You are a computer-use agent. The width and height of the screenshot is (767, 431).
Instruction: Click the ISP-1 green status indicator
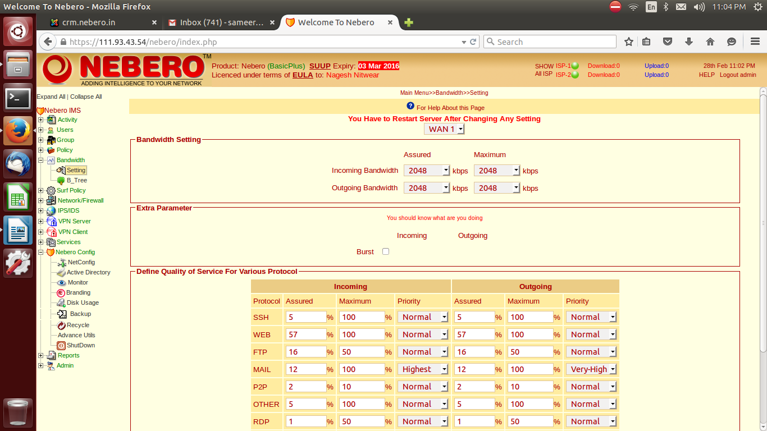click(575, 66)
